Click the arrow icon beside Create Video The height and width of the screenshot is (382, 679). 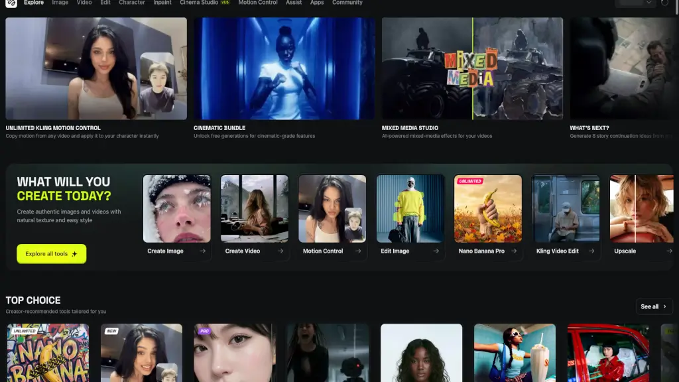tap(280, 251)
